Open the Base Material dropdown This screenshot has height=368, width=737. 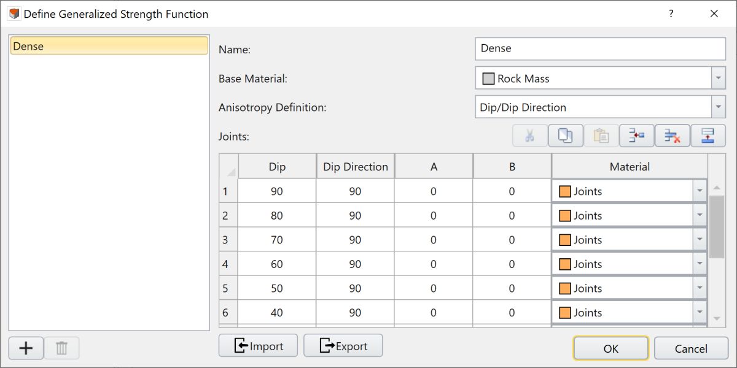[x=718, y=79]
